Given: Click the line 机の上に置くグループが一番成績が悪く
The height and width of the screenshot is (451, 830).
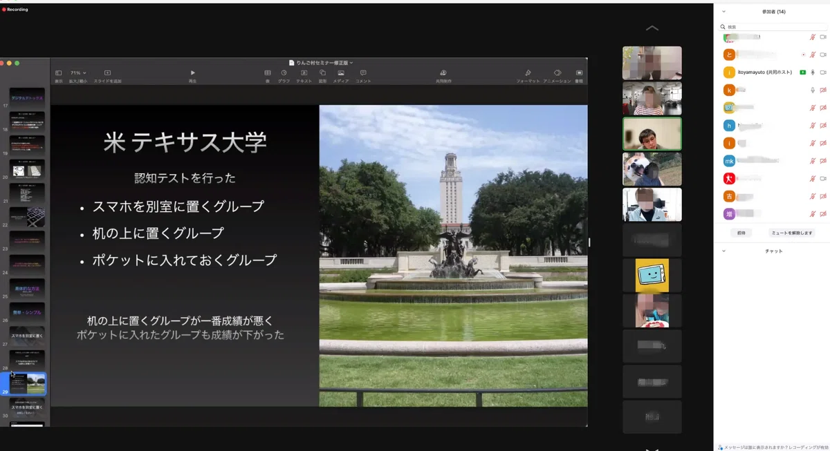Looking at the screenshot, I should [x=181, y=321].
